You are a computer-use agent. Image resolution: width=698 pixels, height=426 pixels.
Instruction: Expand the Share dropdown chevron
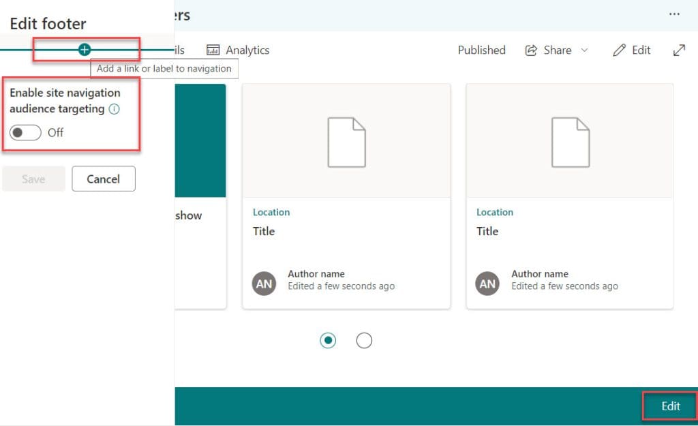click(x=584, y=50)
